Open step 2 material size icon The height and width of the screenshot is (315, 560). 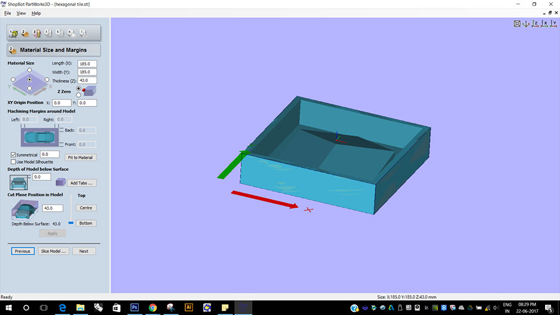click(x=25, y=33)
